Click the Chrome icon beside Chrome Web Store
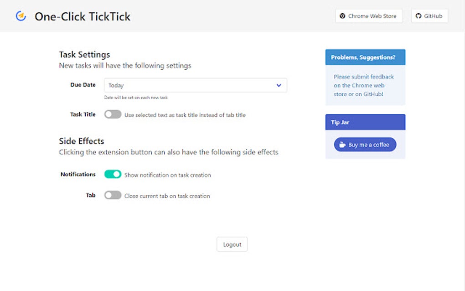The width and height of the screenshot is (465, 291). [x=342, y=16]
